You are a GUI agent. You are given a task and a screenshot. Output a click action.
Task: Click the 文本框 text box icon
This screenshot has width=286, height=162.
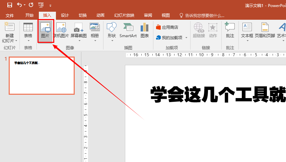pos(247,27)
